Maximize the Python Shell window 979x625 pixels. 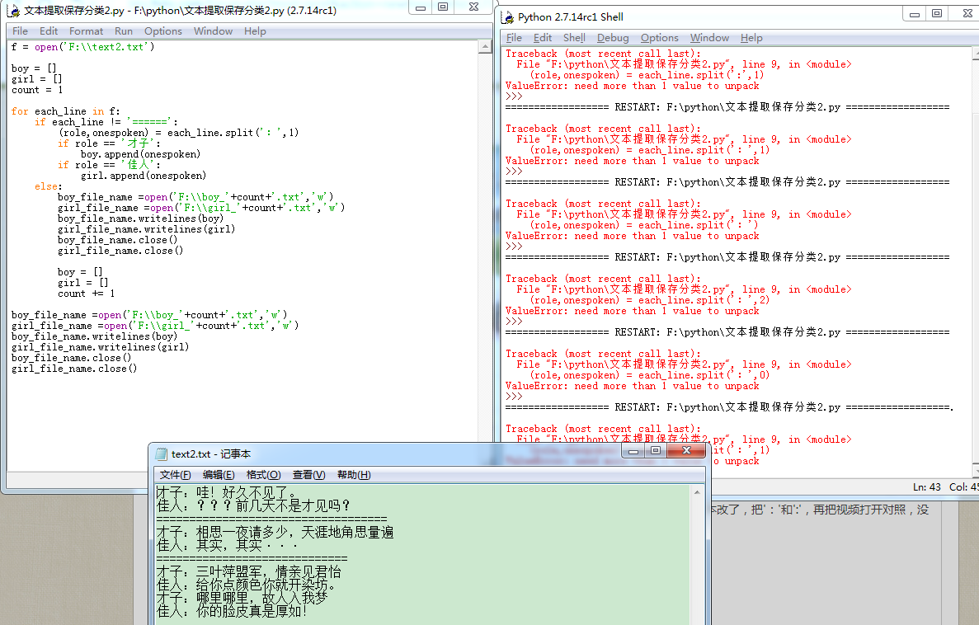[x=937, y=13]
